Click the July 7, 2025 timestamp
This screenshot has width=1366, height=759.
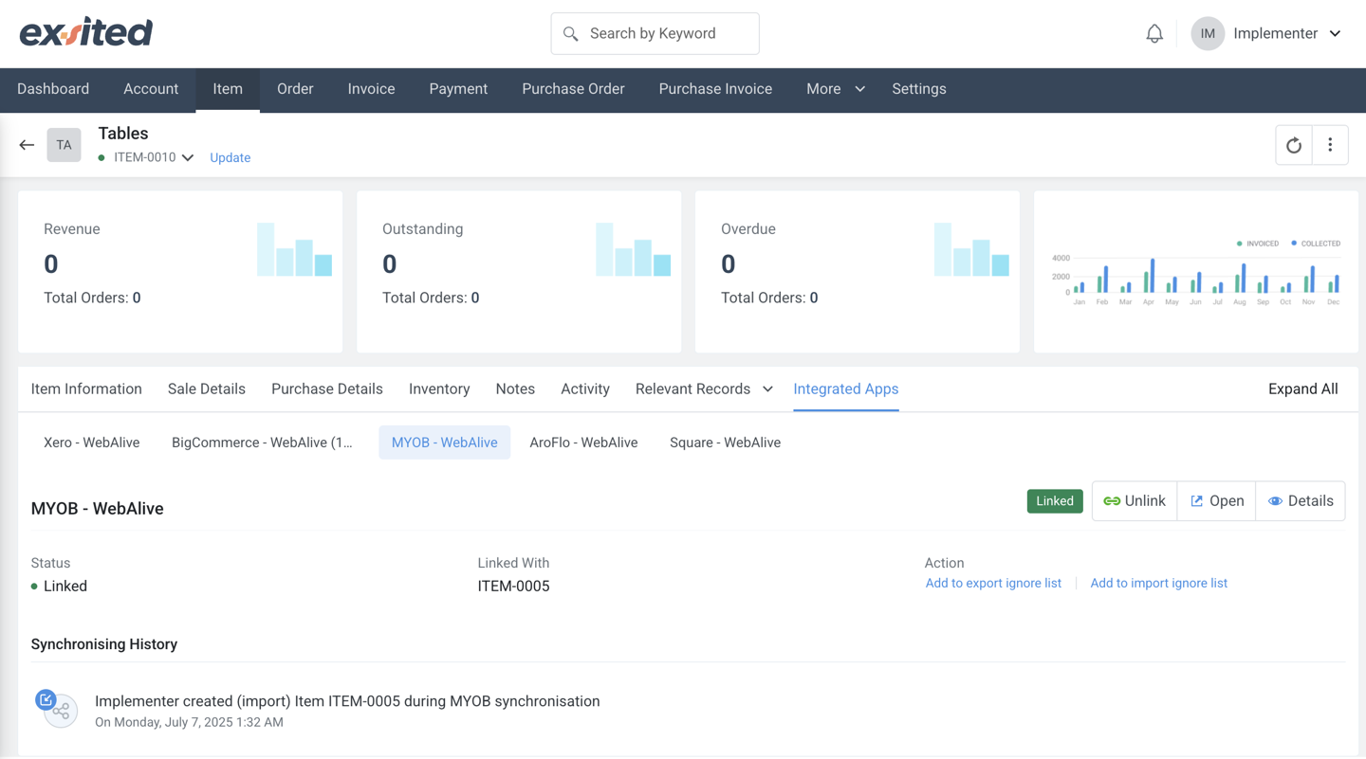coord(189,722)
